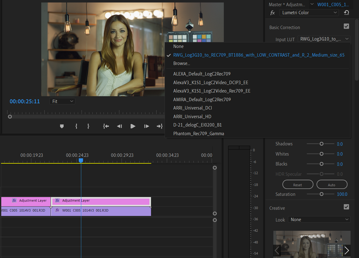
Task: Click the Whites slider handle
Action: click(322, 154)
